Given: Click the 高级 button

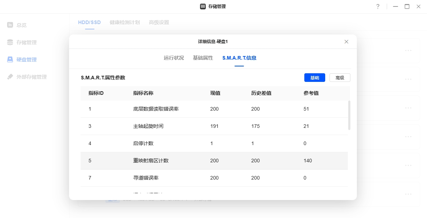Looking at the screenshot, I should [340, 78].
